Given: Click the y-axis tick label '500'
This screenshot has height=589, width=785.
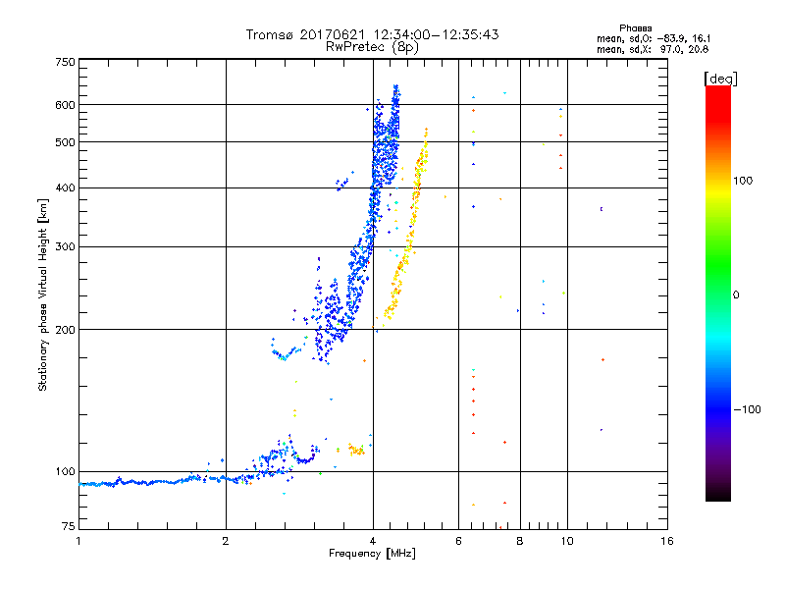Looking at the screenshot, I should (65, 142).
